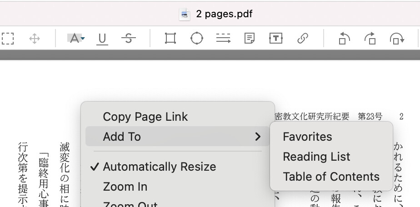420x207 pixels.
Task: Insert a text box annotation
Action: click(x=275, y=39)
